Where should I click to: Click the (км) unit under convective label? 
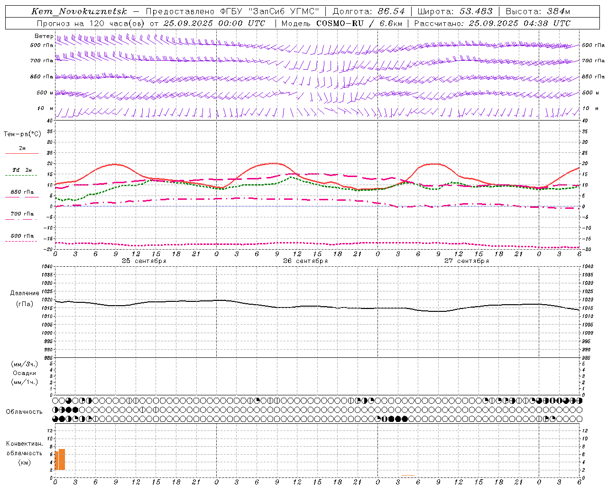pos(25,462)
